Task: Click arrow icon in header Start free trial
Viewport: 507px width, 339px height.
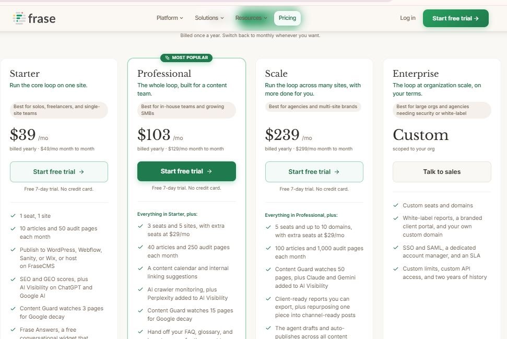Action: 476,18
